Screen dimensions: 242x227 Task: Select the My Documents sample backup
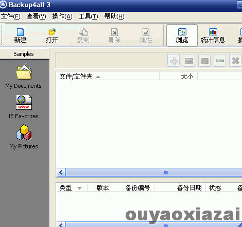pos(24,77)
